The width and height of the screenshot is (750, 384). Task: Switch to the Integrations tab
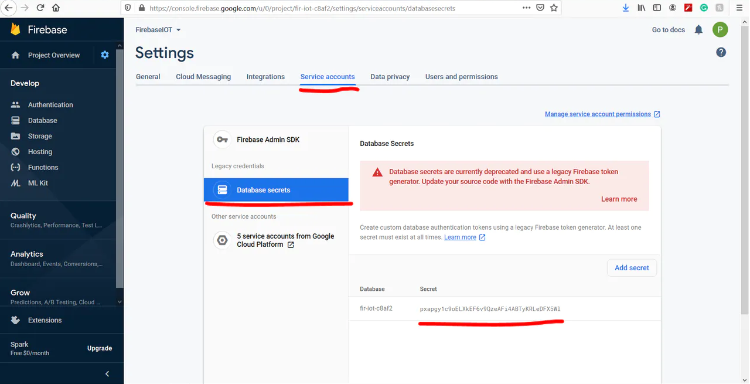265,77
